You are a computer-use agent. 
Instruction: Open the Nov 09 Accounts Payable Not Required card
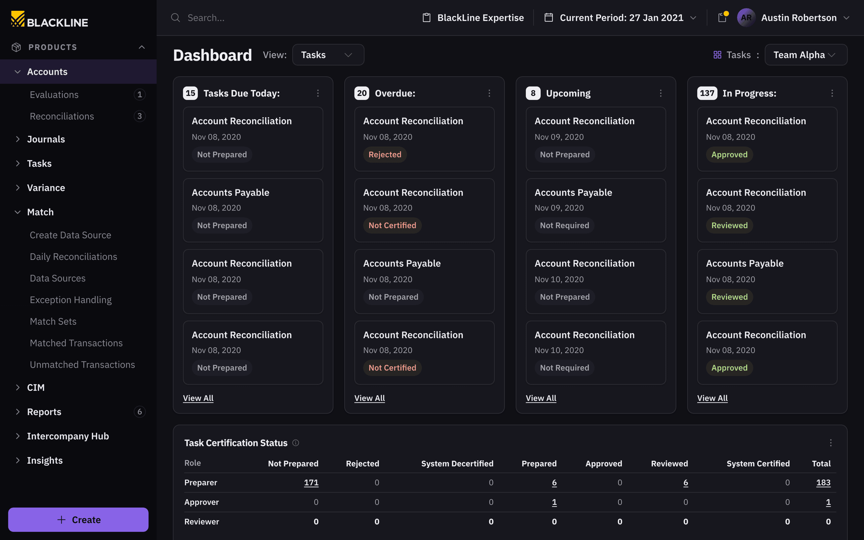click(x=595, y=210)
